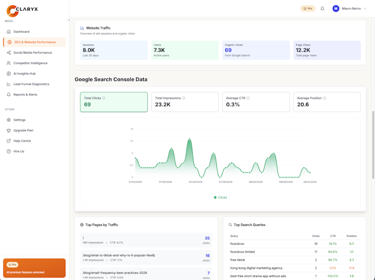Screen dimensions: 375x280
Task: Click the Total Impressions info icon
Action: click(x=183, y=98)
